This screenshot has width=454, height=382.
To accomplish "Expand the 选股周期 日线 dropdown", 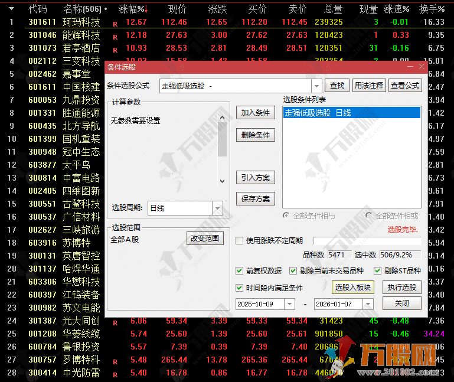I will tap(217, 208).
